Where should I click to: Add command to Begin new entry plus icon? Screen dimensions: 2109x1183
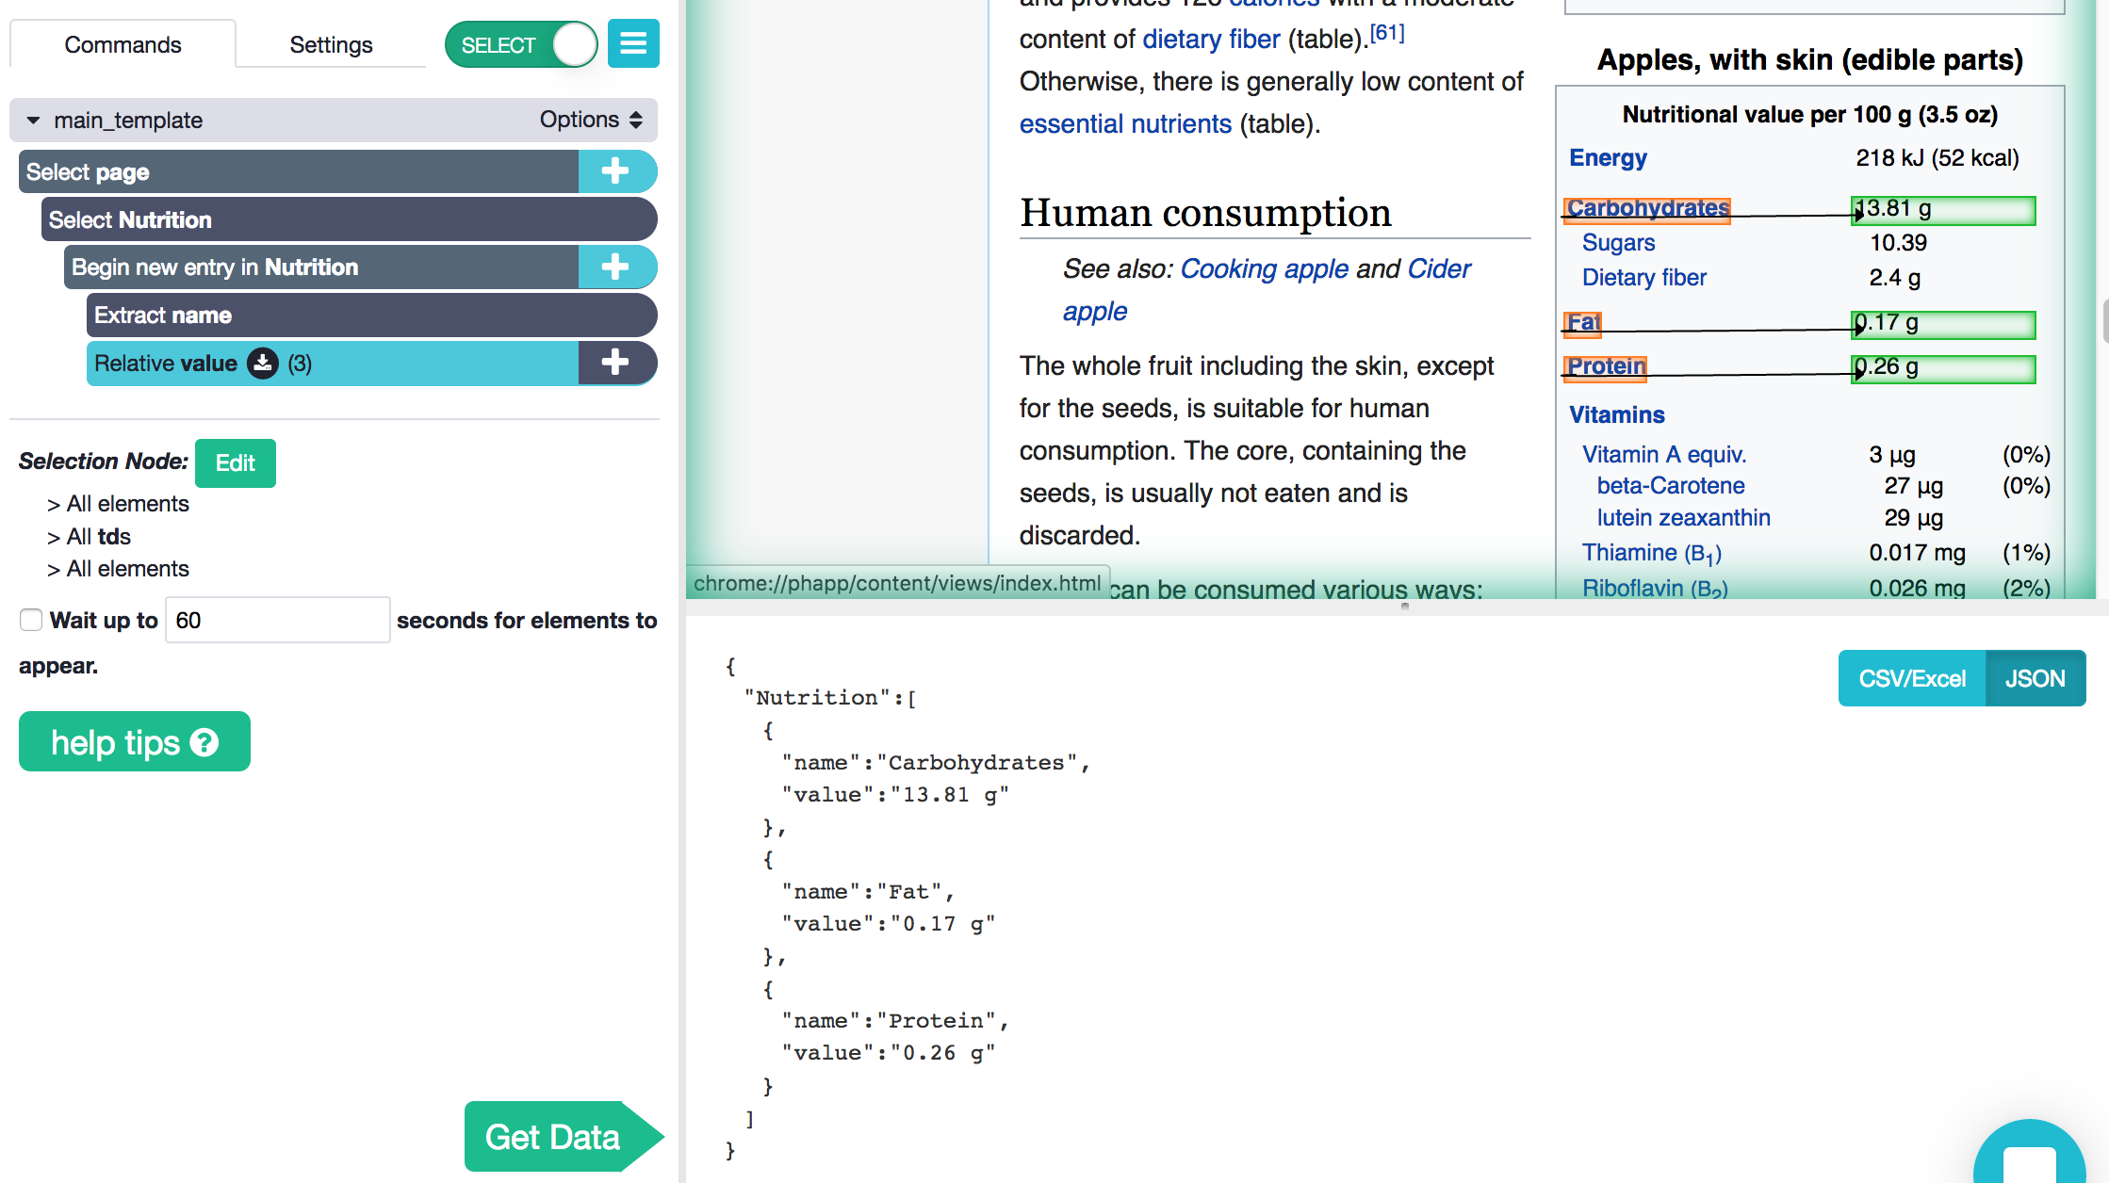[616, 267]
